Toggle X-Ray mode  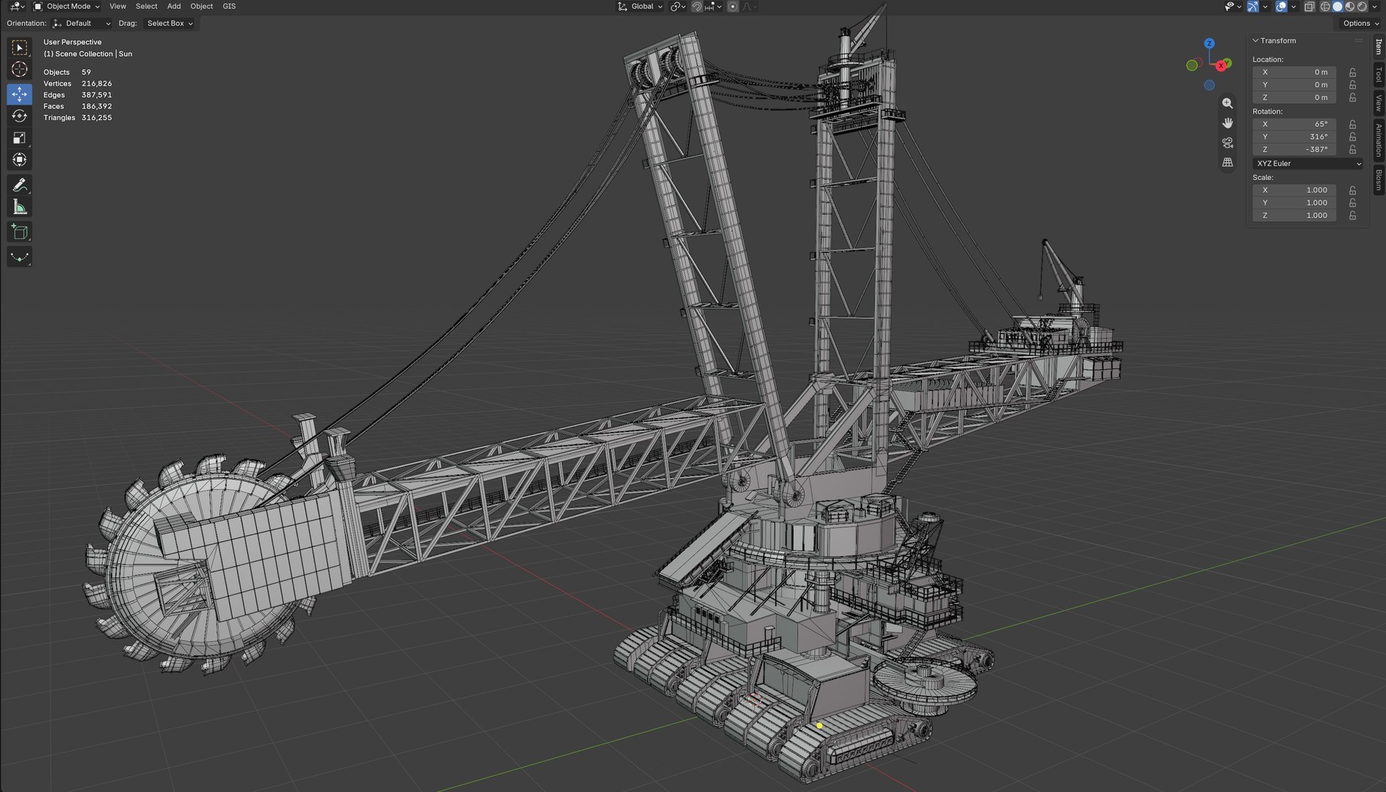point(1310,7)
